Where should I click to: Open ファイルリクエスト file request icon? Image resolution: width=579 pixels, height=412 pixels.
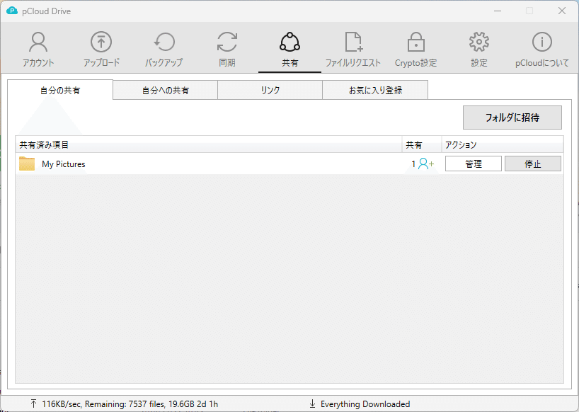click(x=352, y=42)
